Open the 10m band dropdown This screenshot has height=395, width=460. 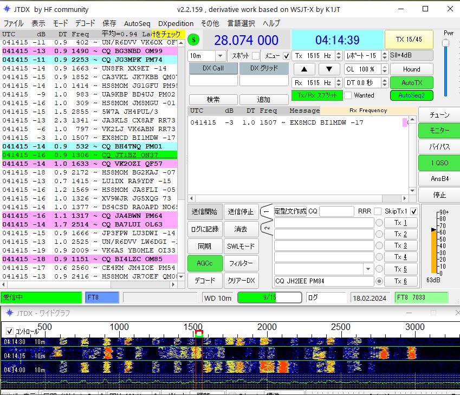tap(221, 56)
